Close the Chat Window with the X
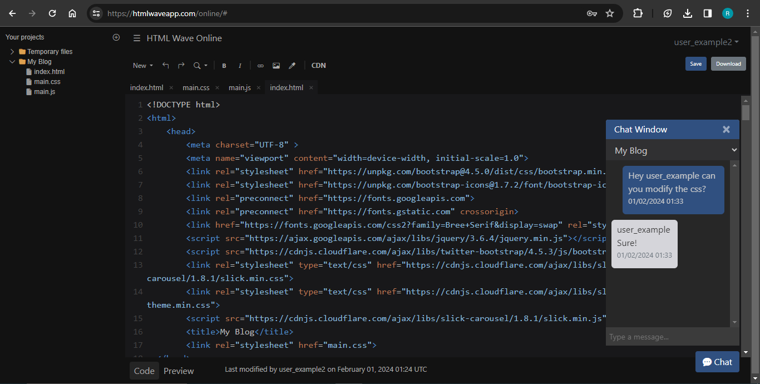Screen dimensions: 760x384 click(726, 130)
